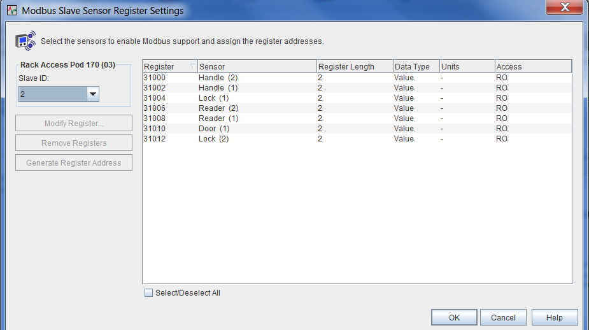The width and height of the screenshot is (589, 330).
Task: Click the Register column sort arrow
Action: [x=192, y=66]
